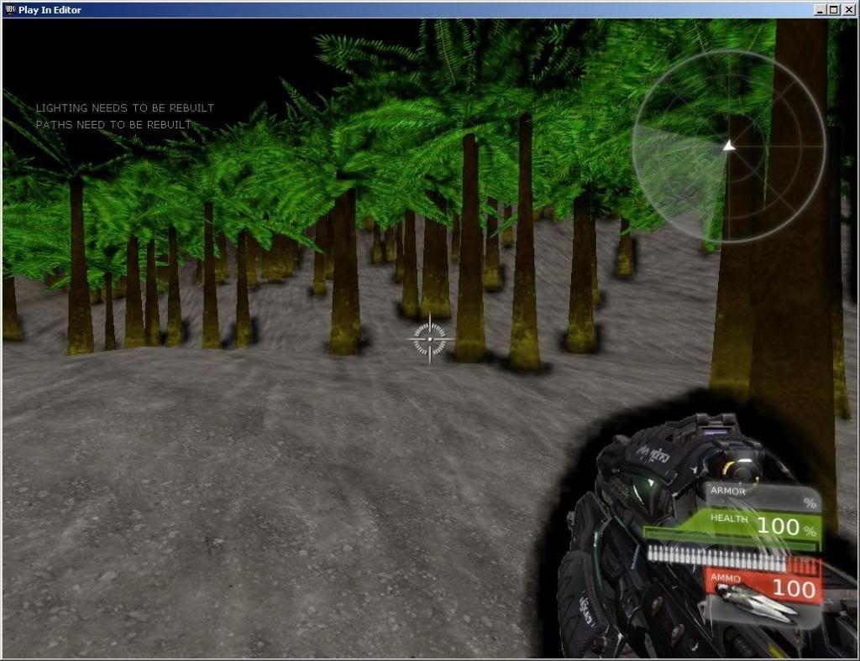
Task: Click 'LIGHTING NEEDS TO BE REBUILT' message
Action: coord(125,108)
